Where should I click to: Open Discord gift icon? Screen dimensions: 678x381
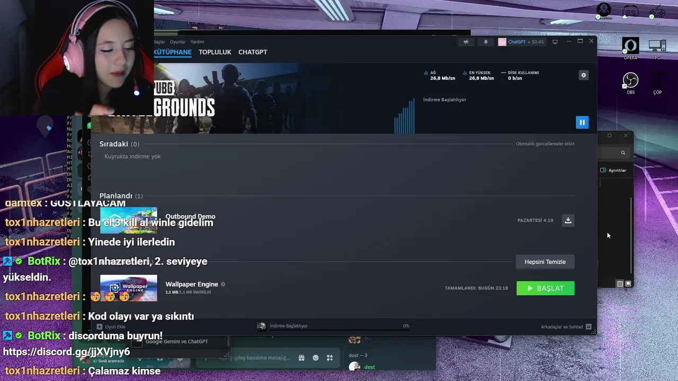301,358
